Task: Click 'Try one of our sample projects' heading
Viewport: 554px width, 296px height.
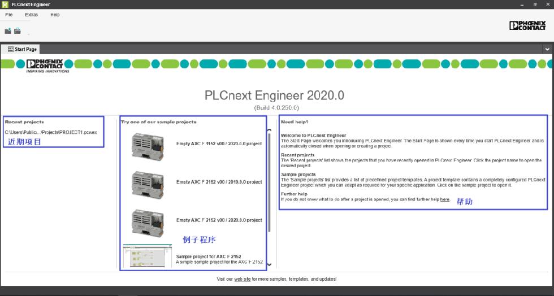Action: 159,122
